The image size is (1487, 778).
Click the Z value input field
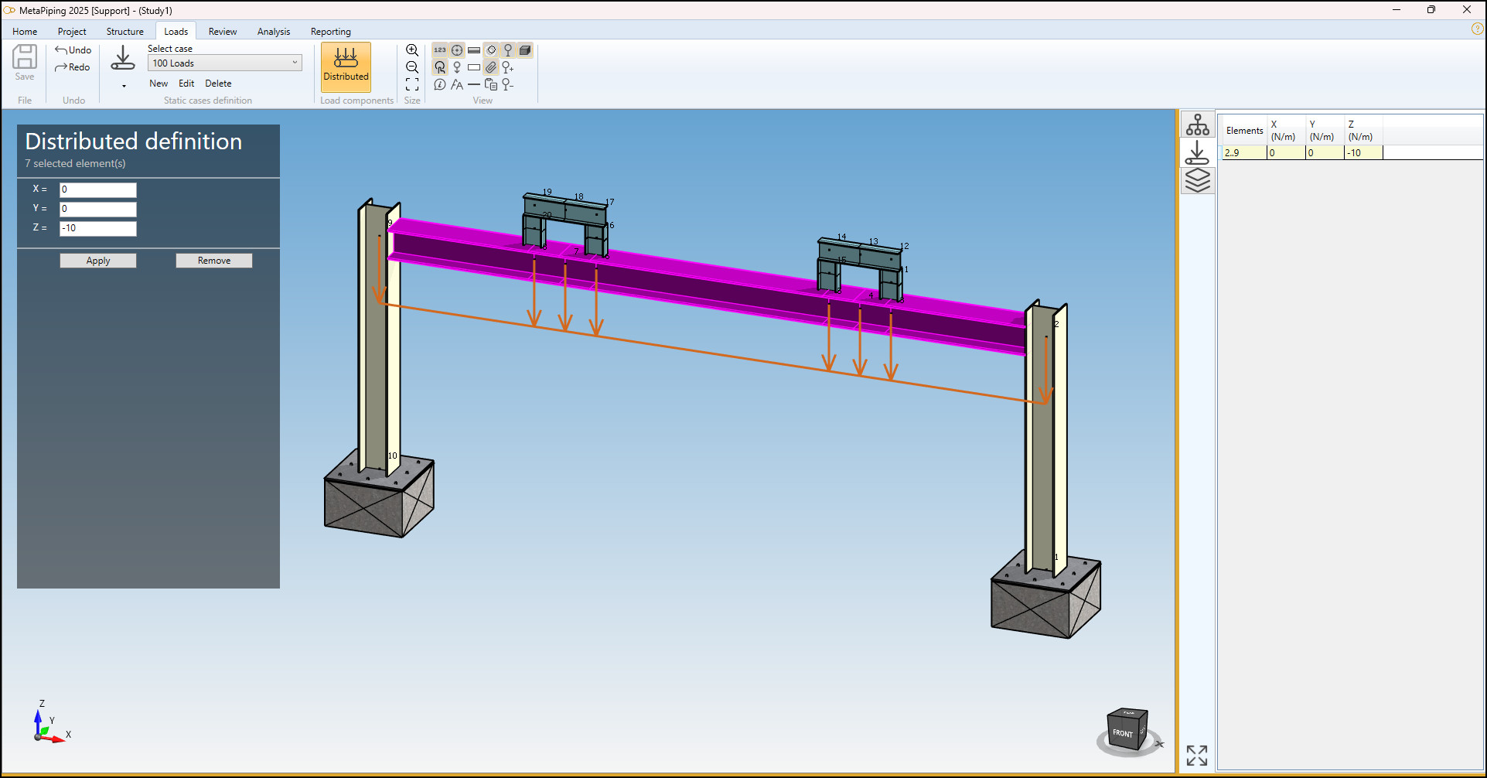[x=98, y=228]
